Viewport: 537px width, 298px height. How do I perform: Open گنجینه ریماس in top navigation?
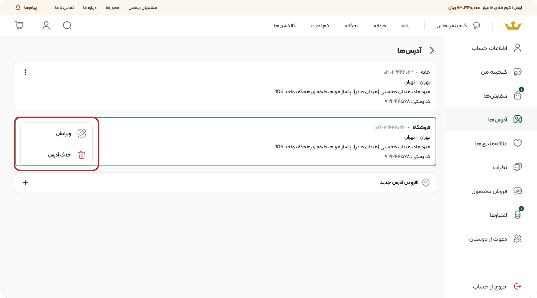click(452, 26)
